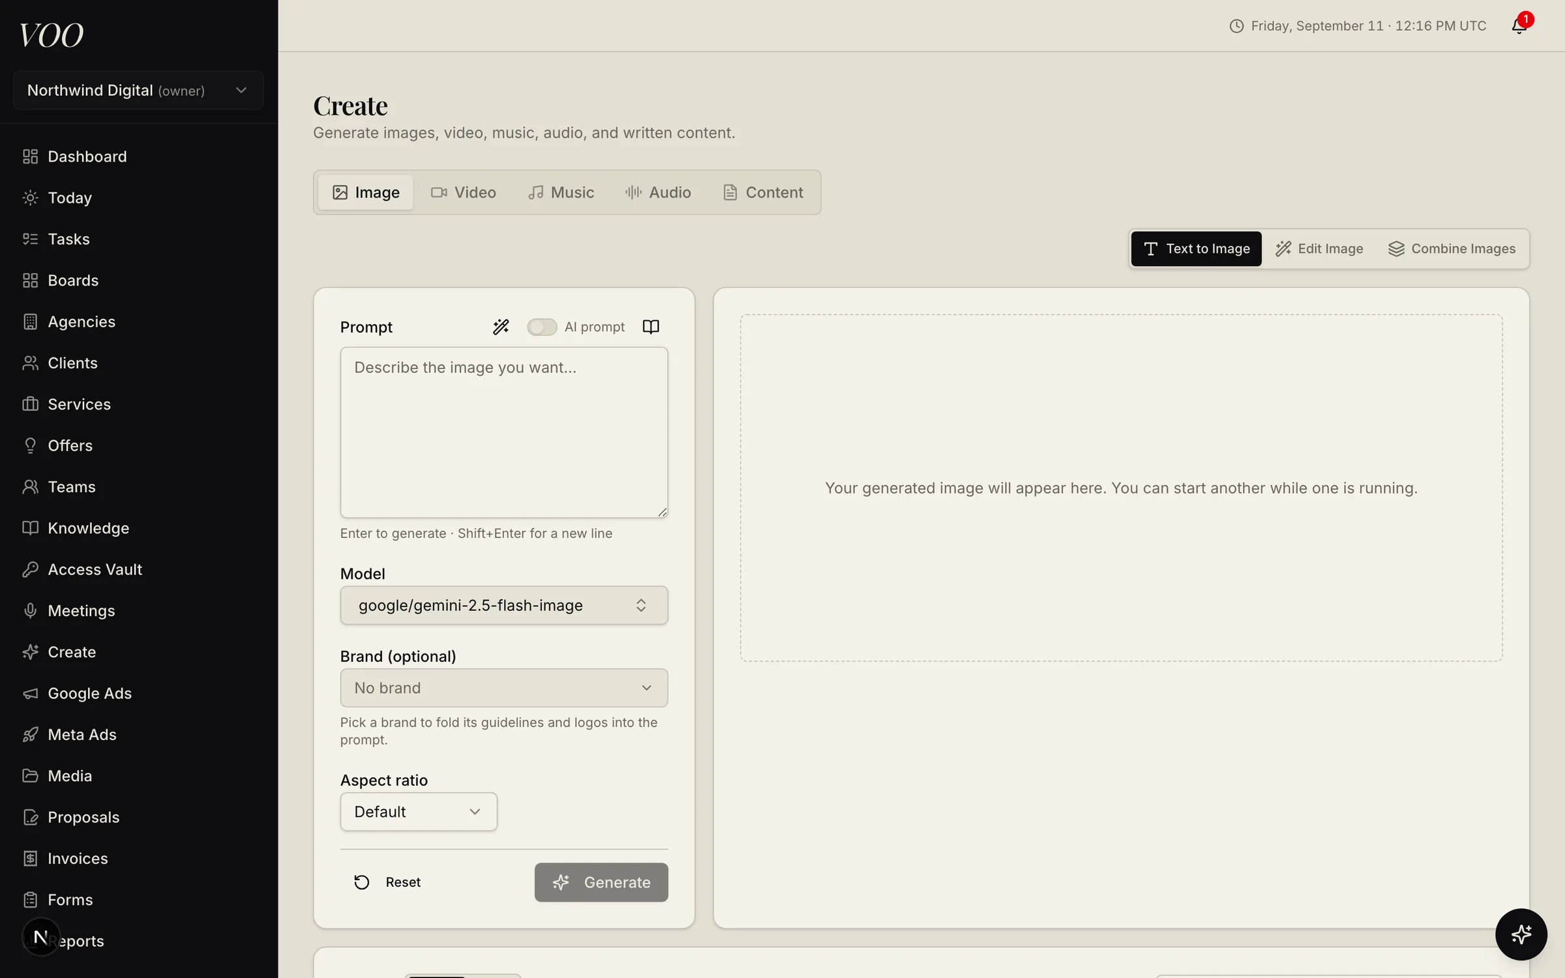Open the user avatar N

pyautogui.click(x=40, y=937)
